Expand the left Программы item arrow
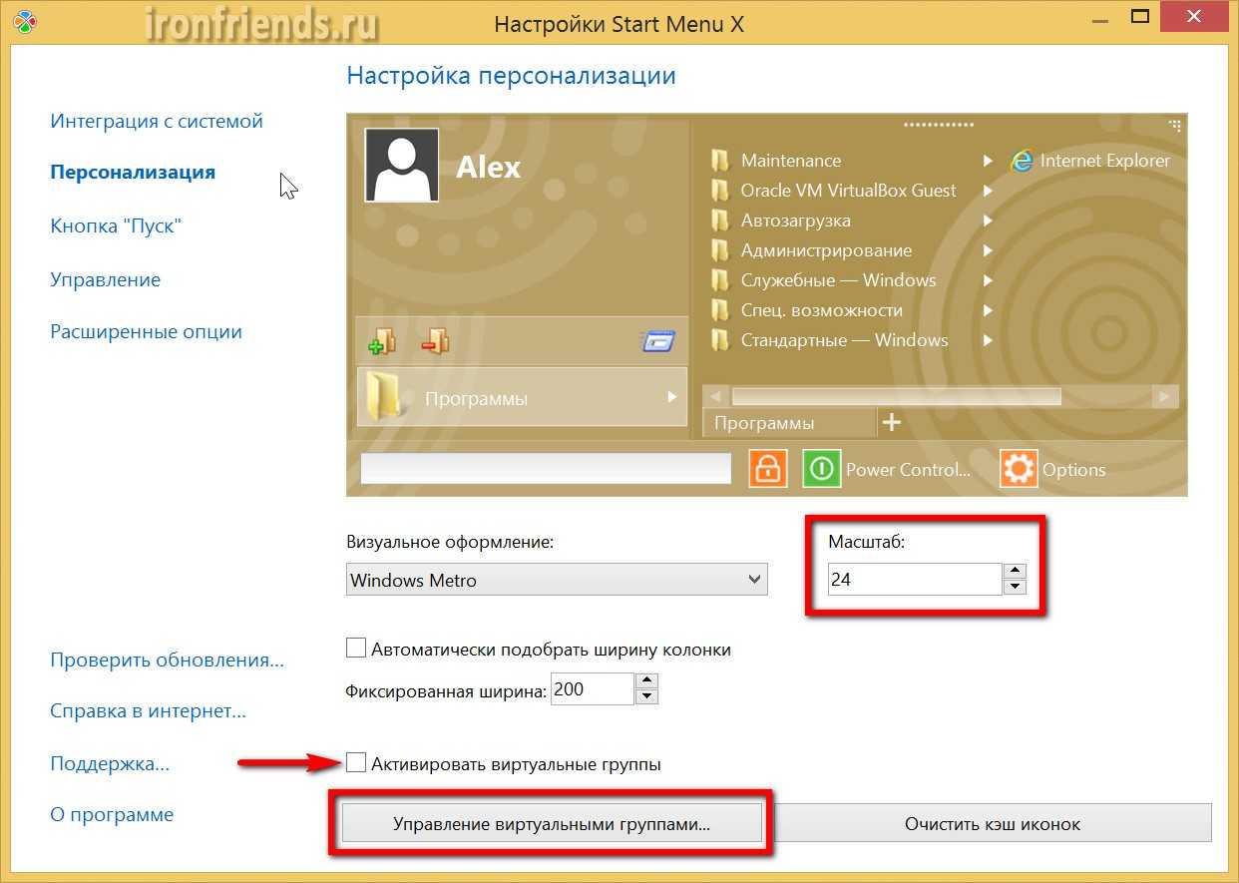1239x883 pixels. (x=672, y=397)
